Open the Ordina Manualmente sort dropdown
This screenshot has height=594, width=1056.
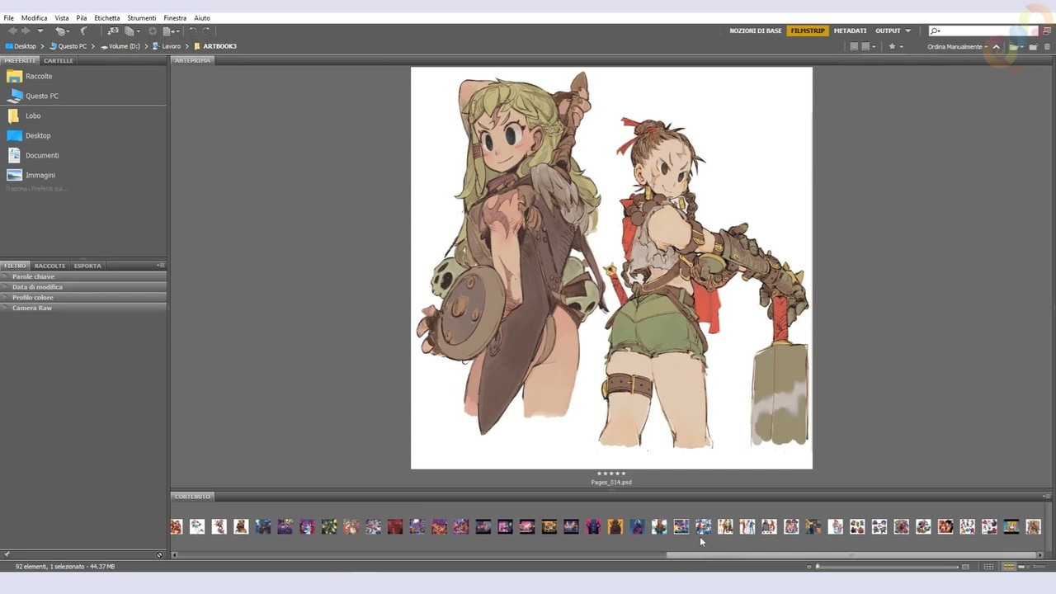point(957,46)
